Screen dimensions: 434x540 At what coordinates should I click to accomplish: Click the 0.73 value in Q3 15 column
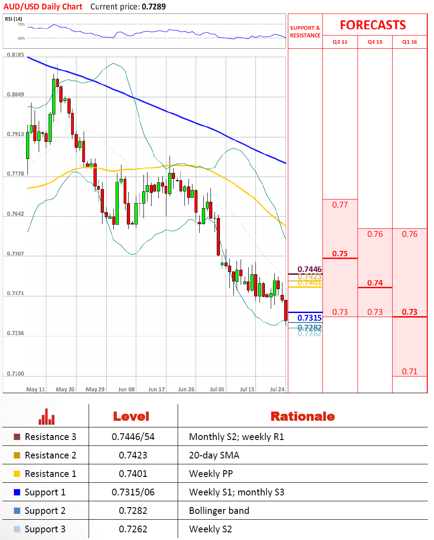point(340,312)
